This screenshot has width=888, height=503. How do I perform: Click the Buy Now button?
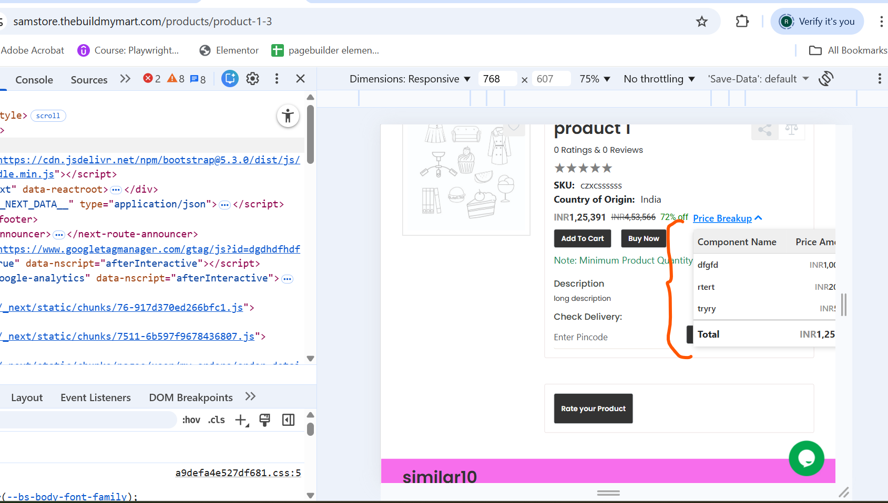click(644, 238)
